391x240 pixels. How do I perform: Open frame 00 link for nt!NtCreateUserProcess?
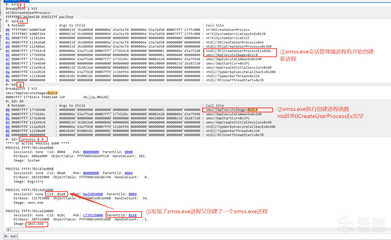point(8,30)
